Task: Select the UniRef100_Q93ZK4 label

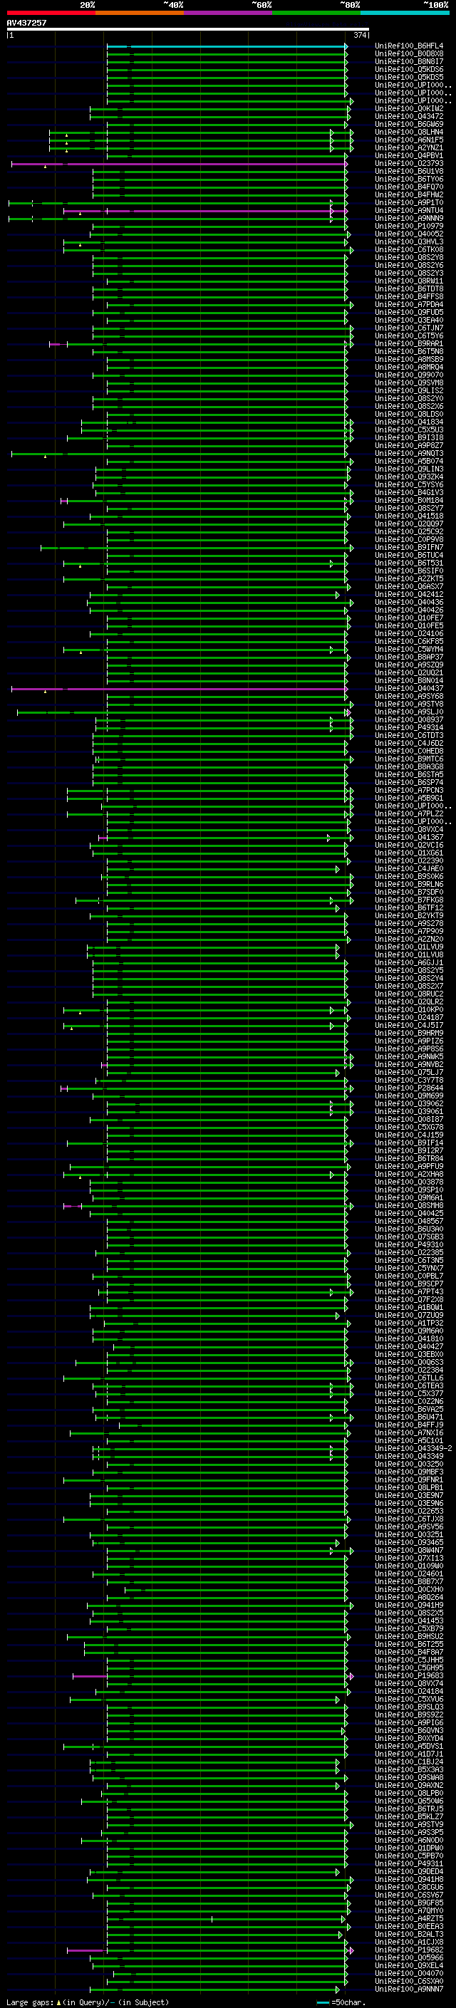Action: tap(408, 477)
